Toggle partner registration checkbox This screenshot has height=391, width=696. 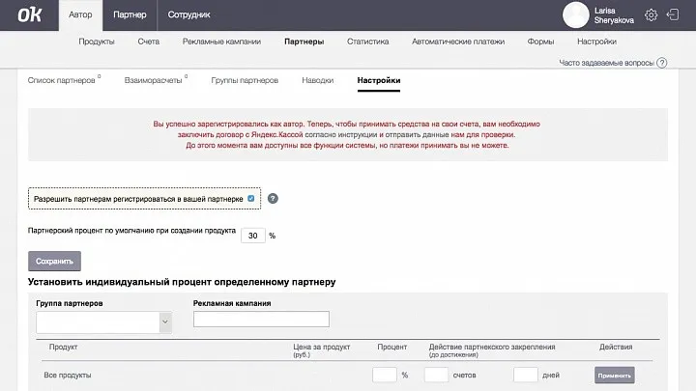251,198
